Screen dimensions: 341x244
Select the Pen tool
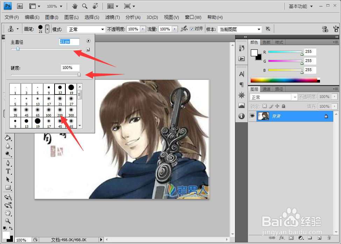point(8,163)
